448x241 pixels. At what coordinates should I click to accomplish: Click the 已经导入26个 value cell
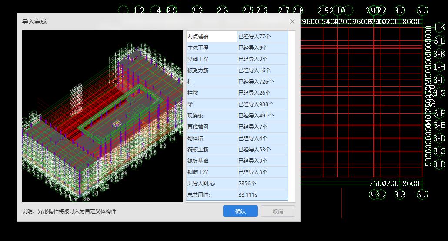point(262,93)
